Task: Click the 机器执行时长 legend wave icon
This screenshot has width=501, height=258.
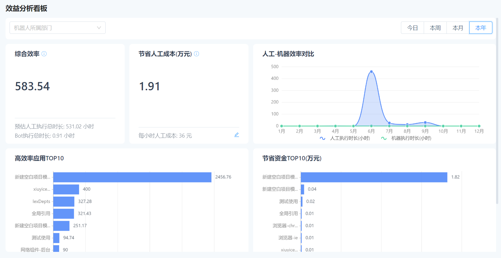Action: [x=384, y=138]
